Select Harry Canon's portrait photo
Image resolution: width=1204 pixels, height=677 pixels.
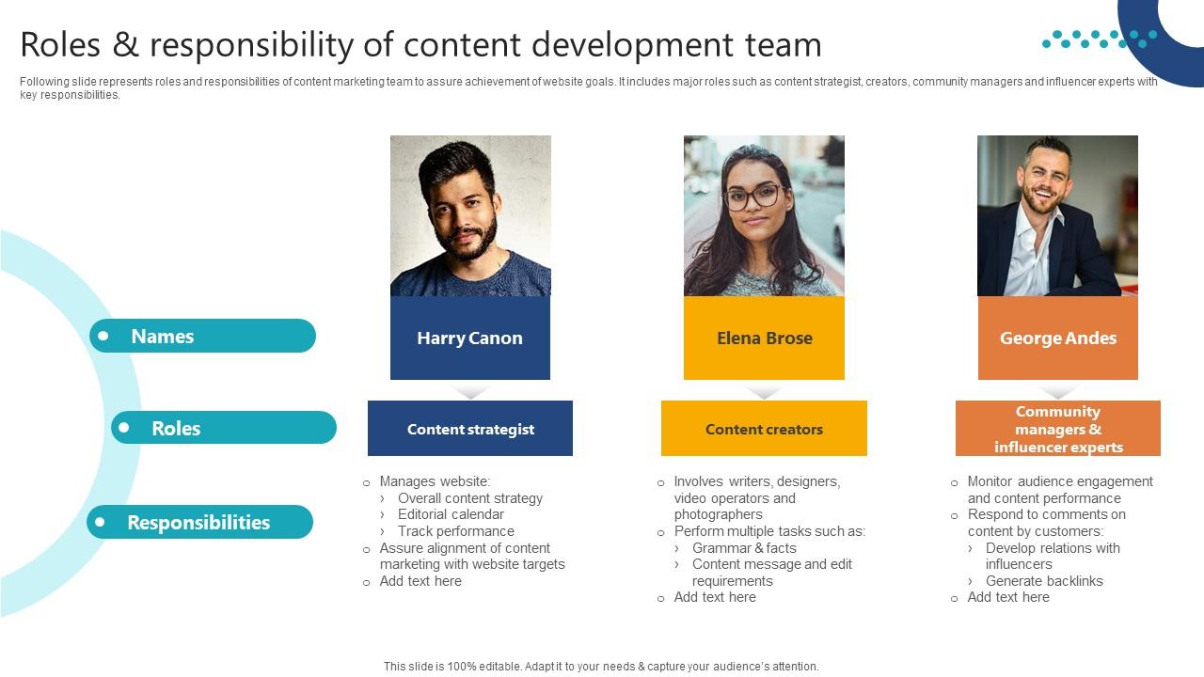coord(470,215)
